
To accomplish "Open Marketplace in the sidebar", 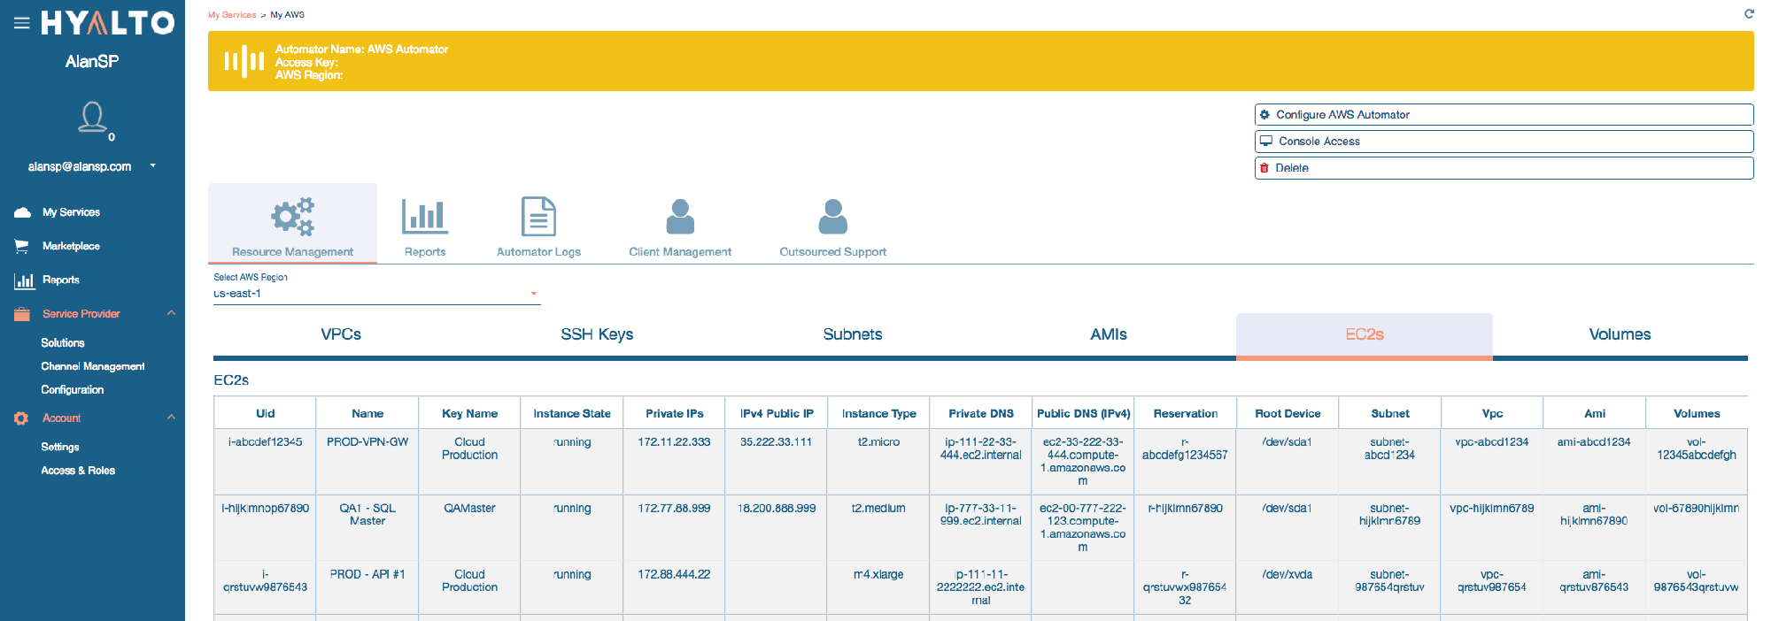I will click(x=71, y=246).
